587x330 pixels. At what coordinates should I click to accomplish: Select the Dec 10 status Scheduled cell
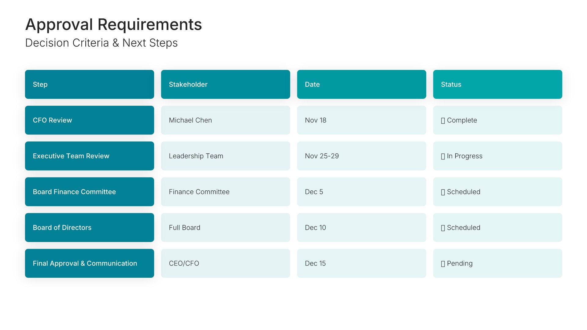tap(497, 227)
